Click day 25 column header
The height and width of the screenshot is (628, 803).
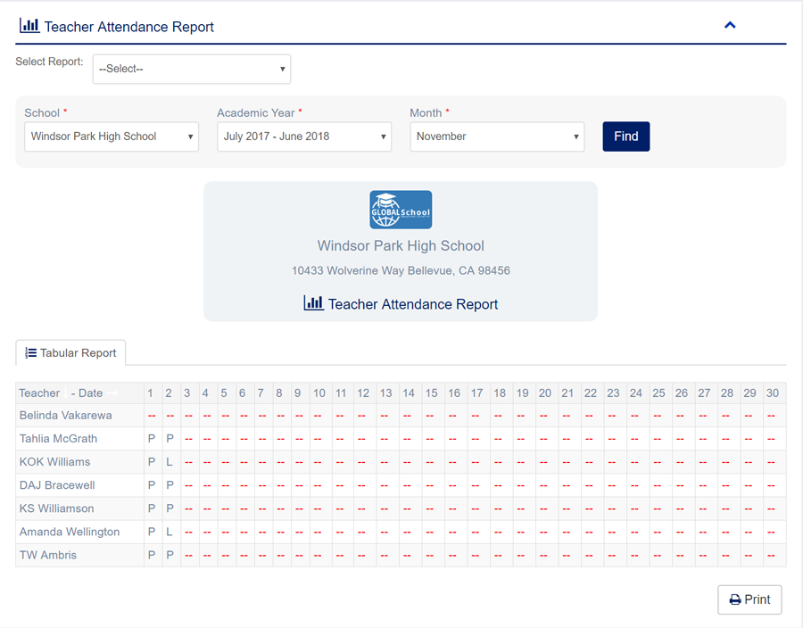click(x=659, y=393)
